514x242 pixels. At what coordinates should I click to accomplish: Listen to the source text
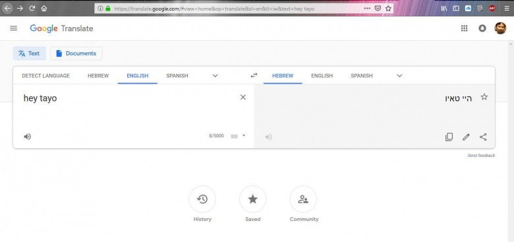[28, 136]
